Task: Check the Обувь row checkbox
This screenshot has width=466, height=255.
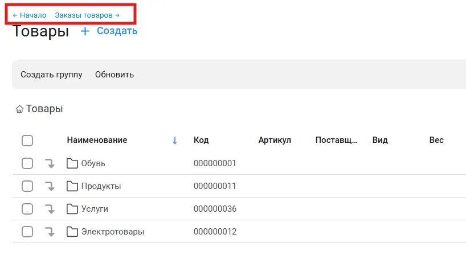Action: (x=27, y=163)
